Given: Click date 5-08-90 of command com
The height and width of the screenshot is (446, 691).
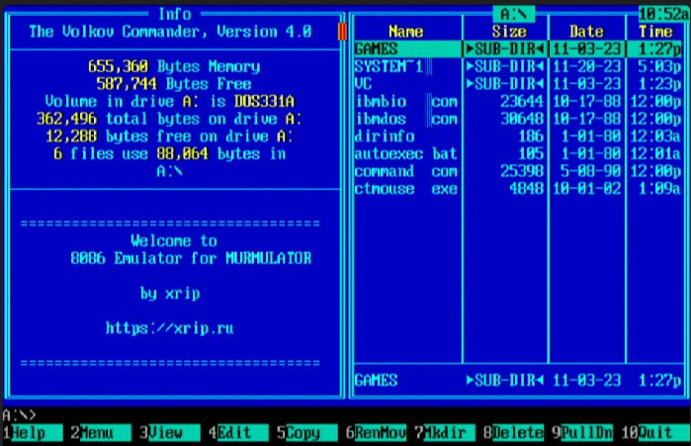Looking at the screenshot, I should tap(591, 171).
